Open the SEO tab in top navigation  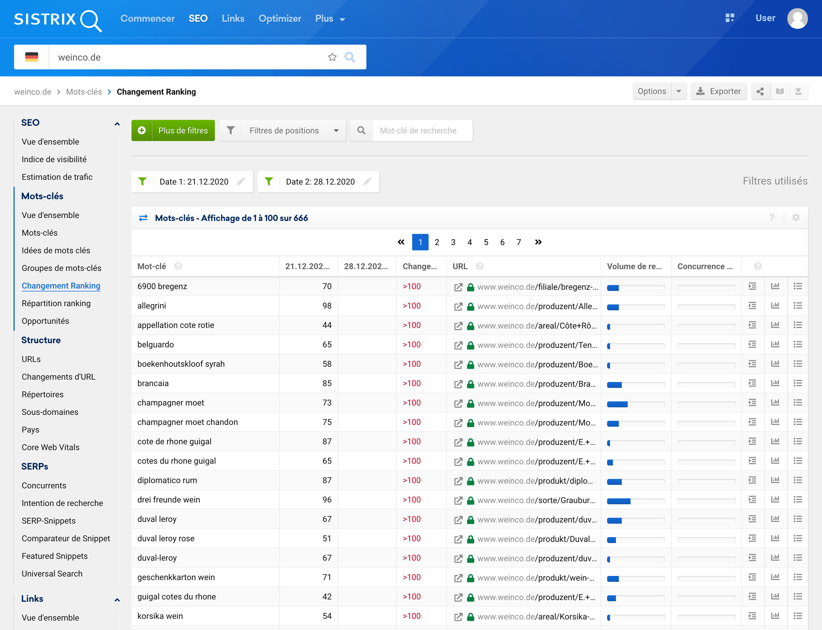(x=198, y=19)
